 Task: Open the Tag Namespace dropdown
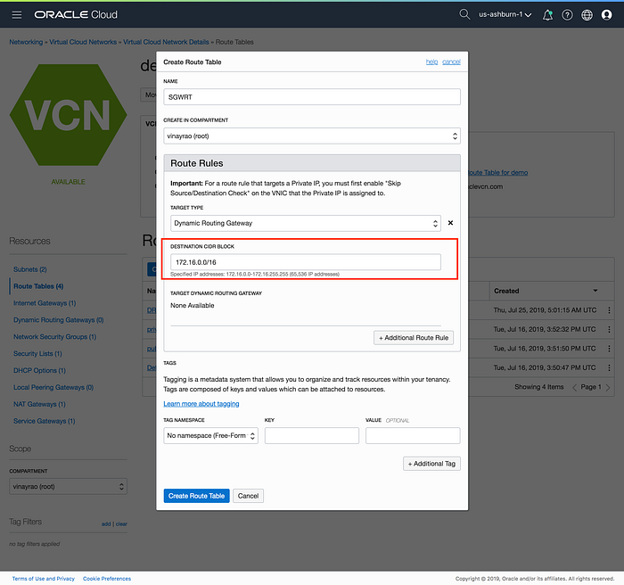pos(210,435)
